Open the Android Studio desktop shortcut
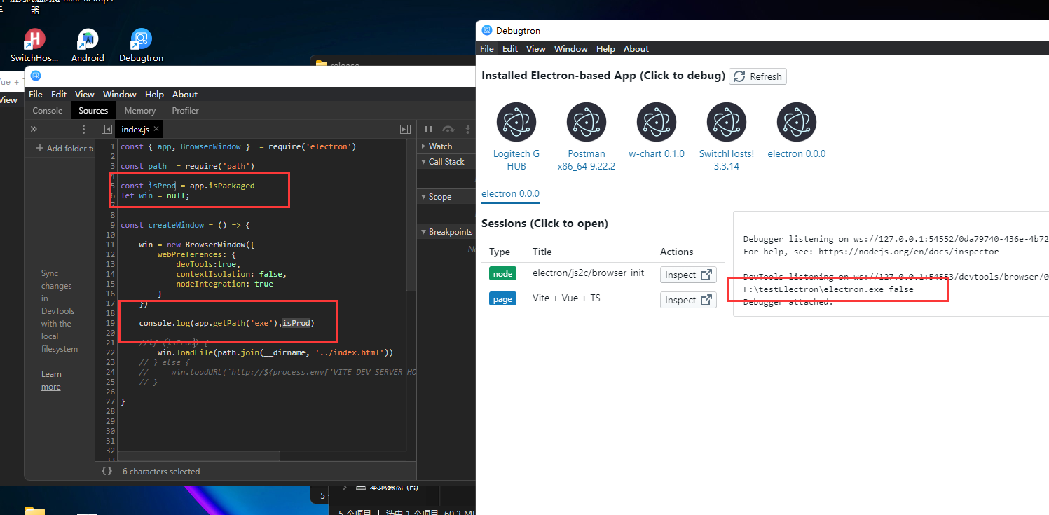Screen dimensions: 1049x515 click(88, 46)
